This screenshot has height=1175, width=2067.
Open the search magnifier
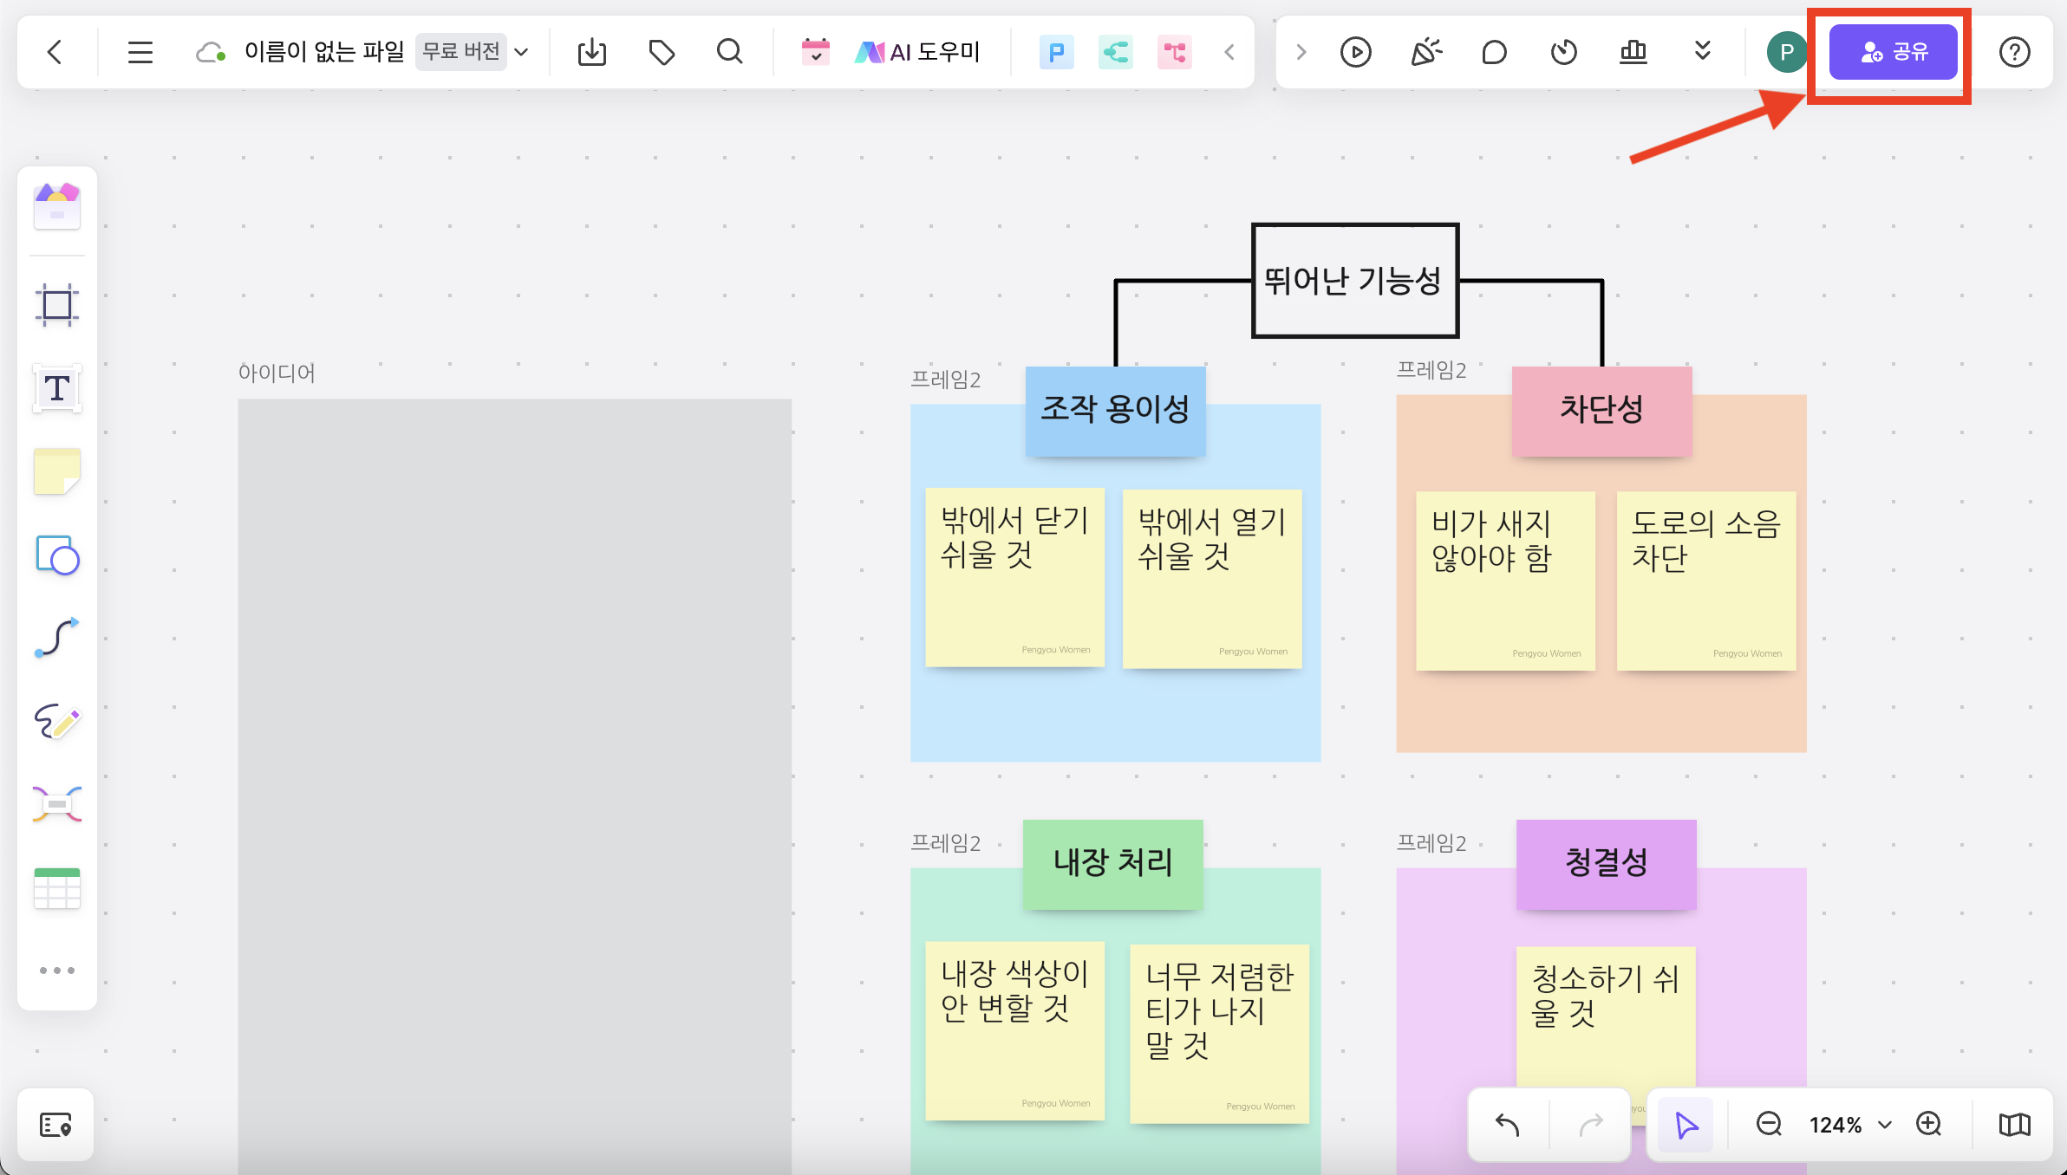[730, 52]
